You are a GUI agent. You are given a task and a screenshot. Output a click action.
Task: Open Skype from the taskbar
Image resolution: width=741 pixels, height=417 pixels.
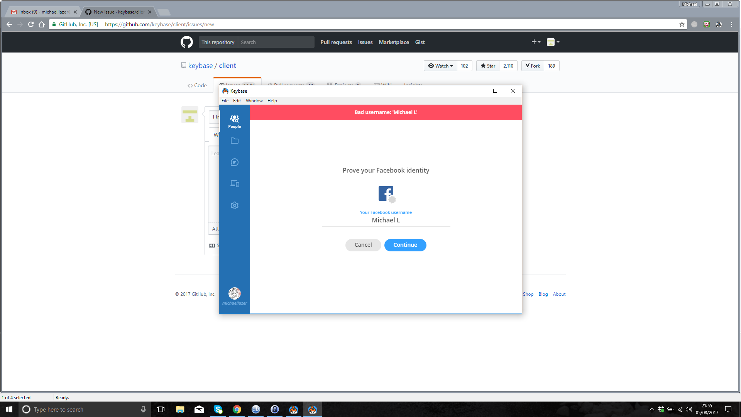218,409
